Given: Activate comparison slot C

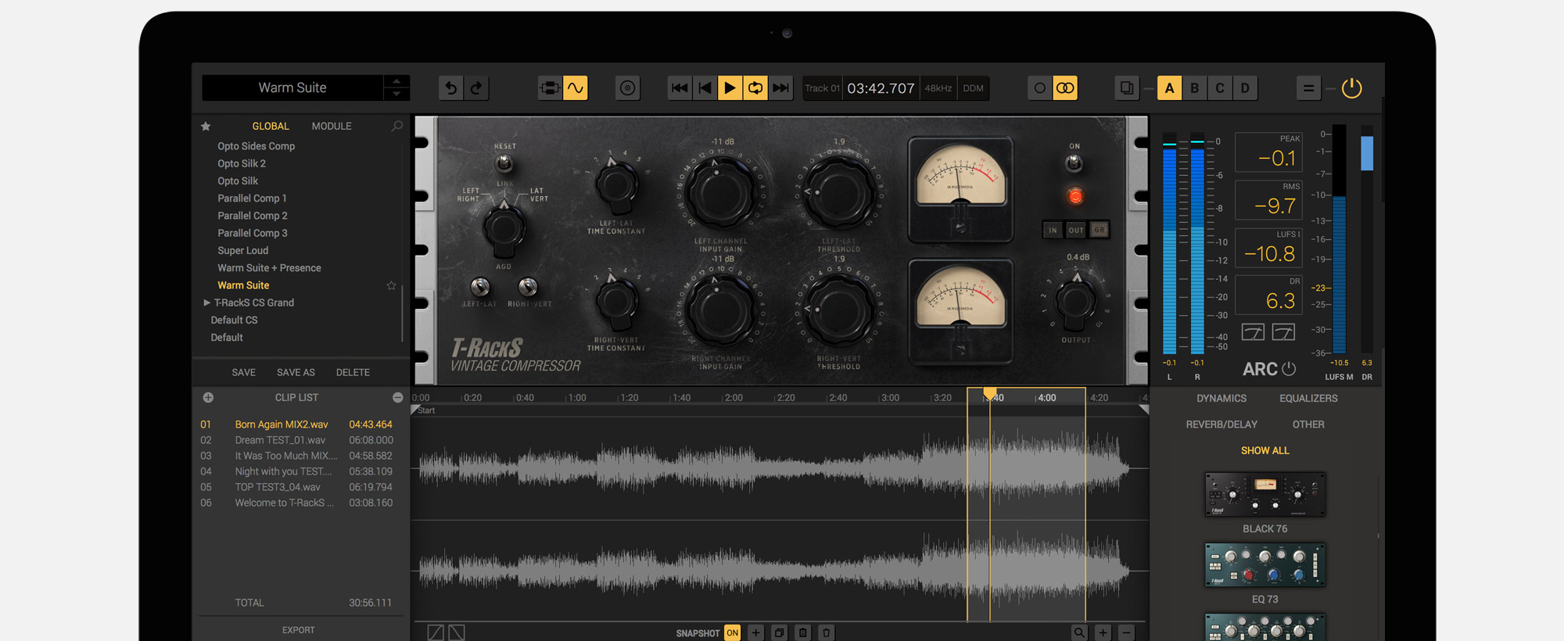Looking at the screenshot, I should coord(1219,88).
